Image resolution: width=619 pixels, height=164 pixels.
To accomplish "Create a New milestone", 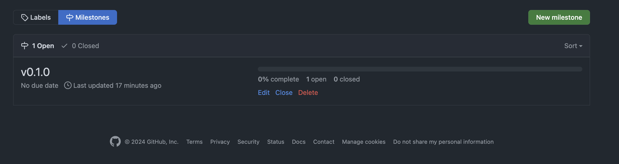I will (559, 17).
